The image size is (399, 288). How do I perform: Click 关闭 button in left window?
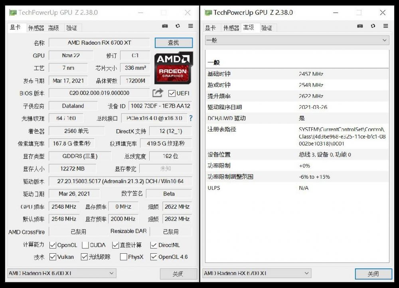click(x=178, y=274)
